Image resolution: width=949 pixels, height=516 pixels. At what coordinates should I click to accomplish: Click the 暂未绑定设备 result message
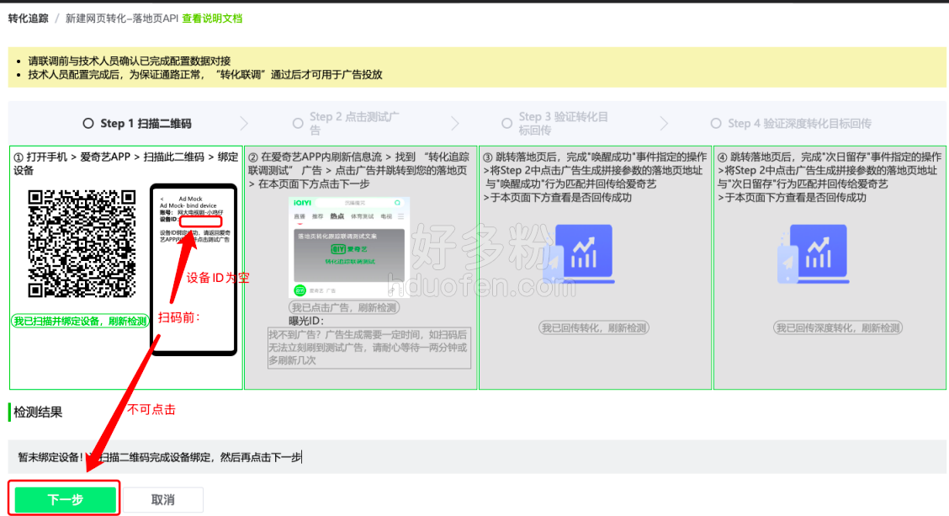pyautogui.click(x=160, y=457)
